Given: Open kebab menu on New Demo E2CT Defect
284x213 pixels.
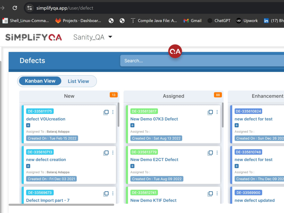Looking at the screenshot, I should [x=217, y=153].
